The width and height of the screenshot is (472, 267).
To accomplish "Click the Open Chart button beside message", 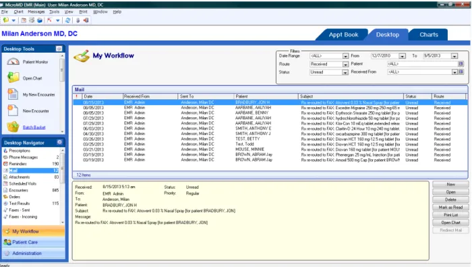I will (x=450, y=222).
